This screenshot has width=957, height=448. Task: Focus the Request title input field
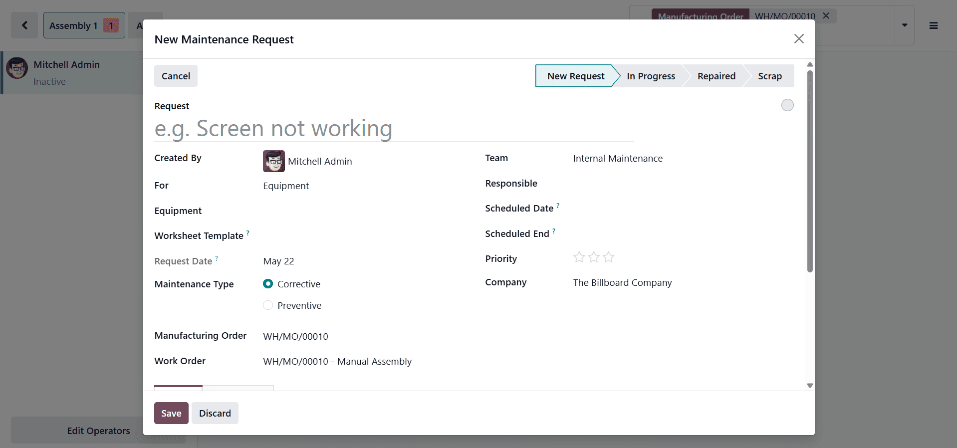tap(394, 129)
